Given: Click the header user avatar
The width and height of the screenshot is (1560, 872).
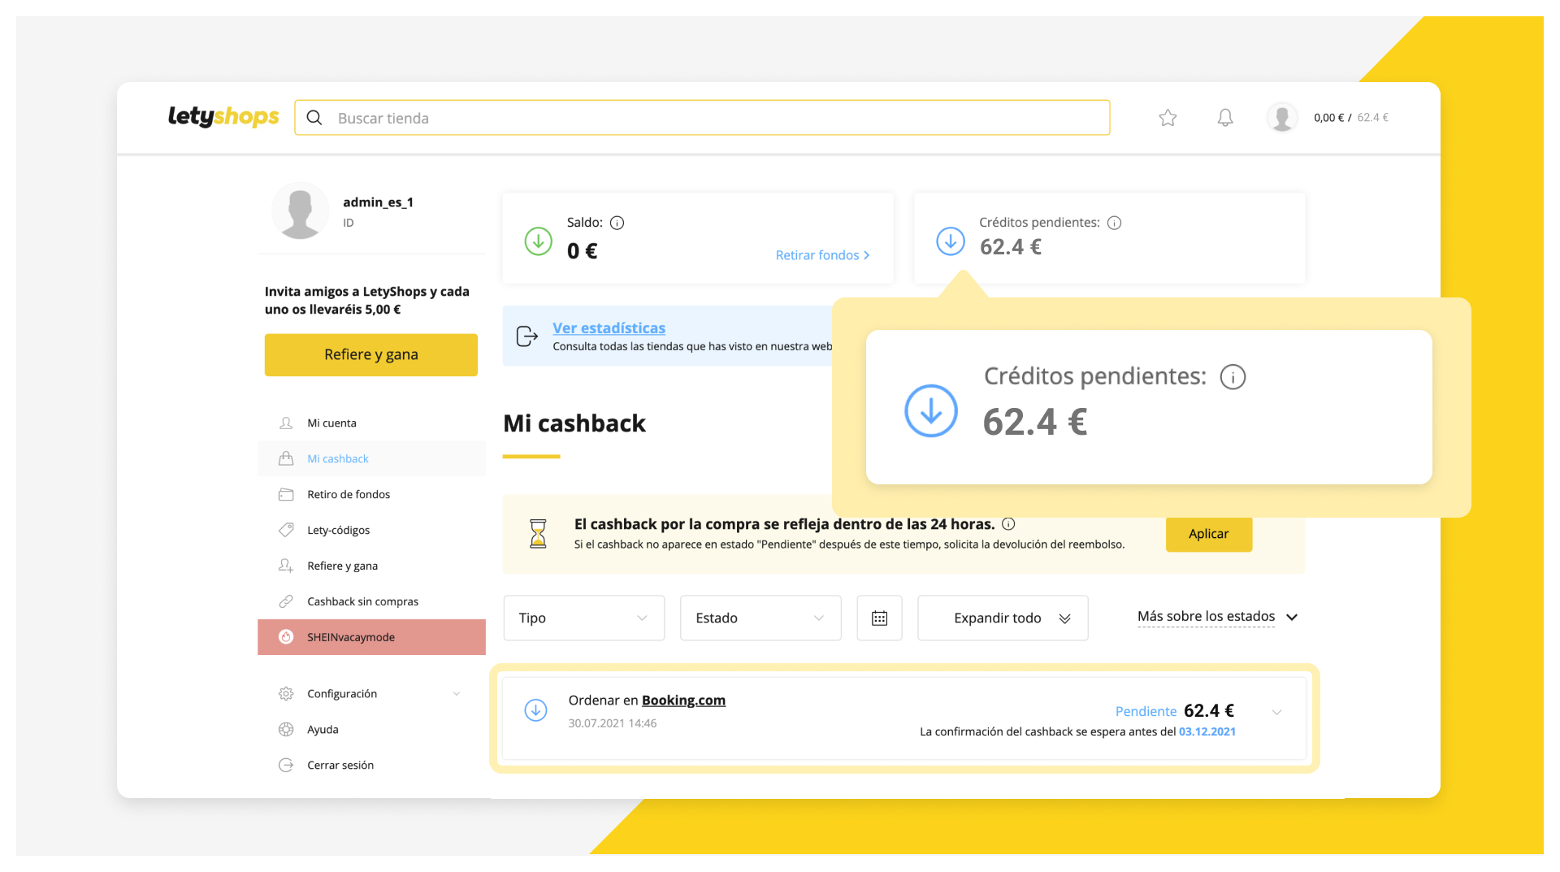Looking at the screenshot, I should point(1282,118).
